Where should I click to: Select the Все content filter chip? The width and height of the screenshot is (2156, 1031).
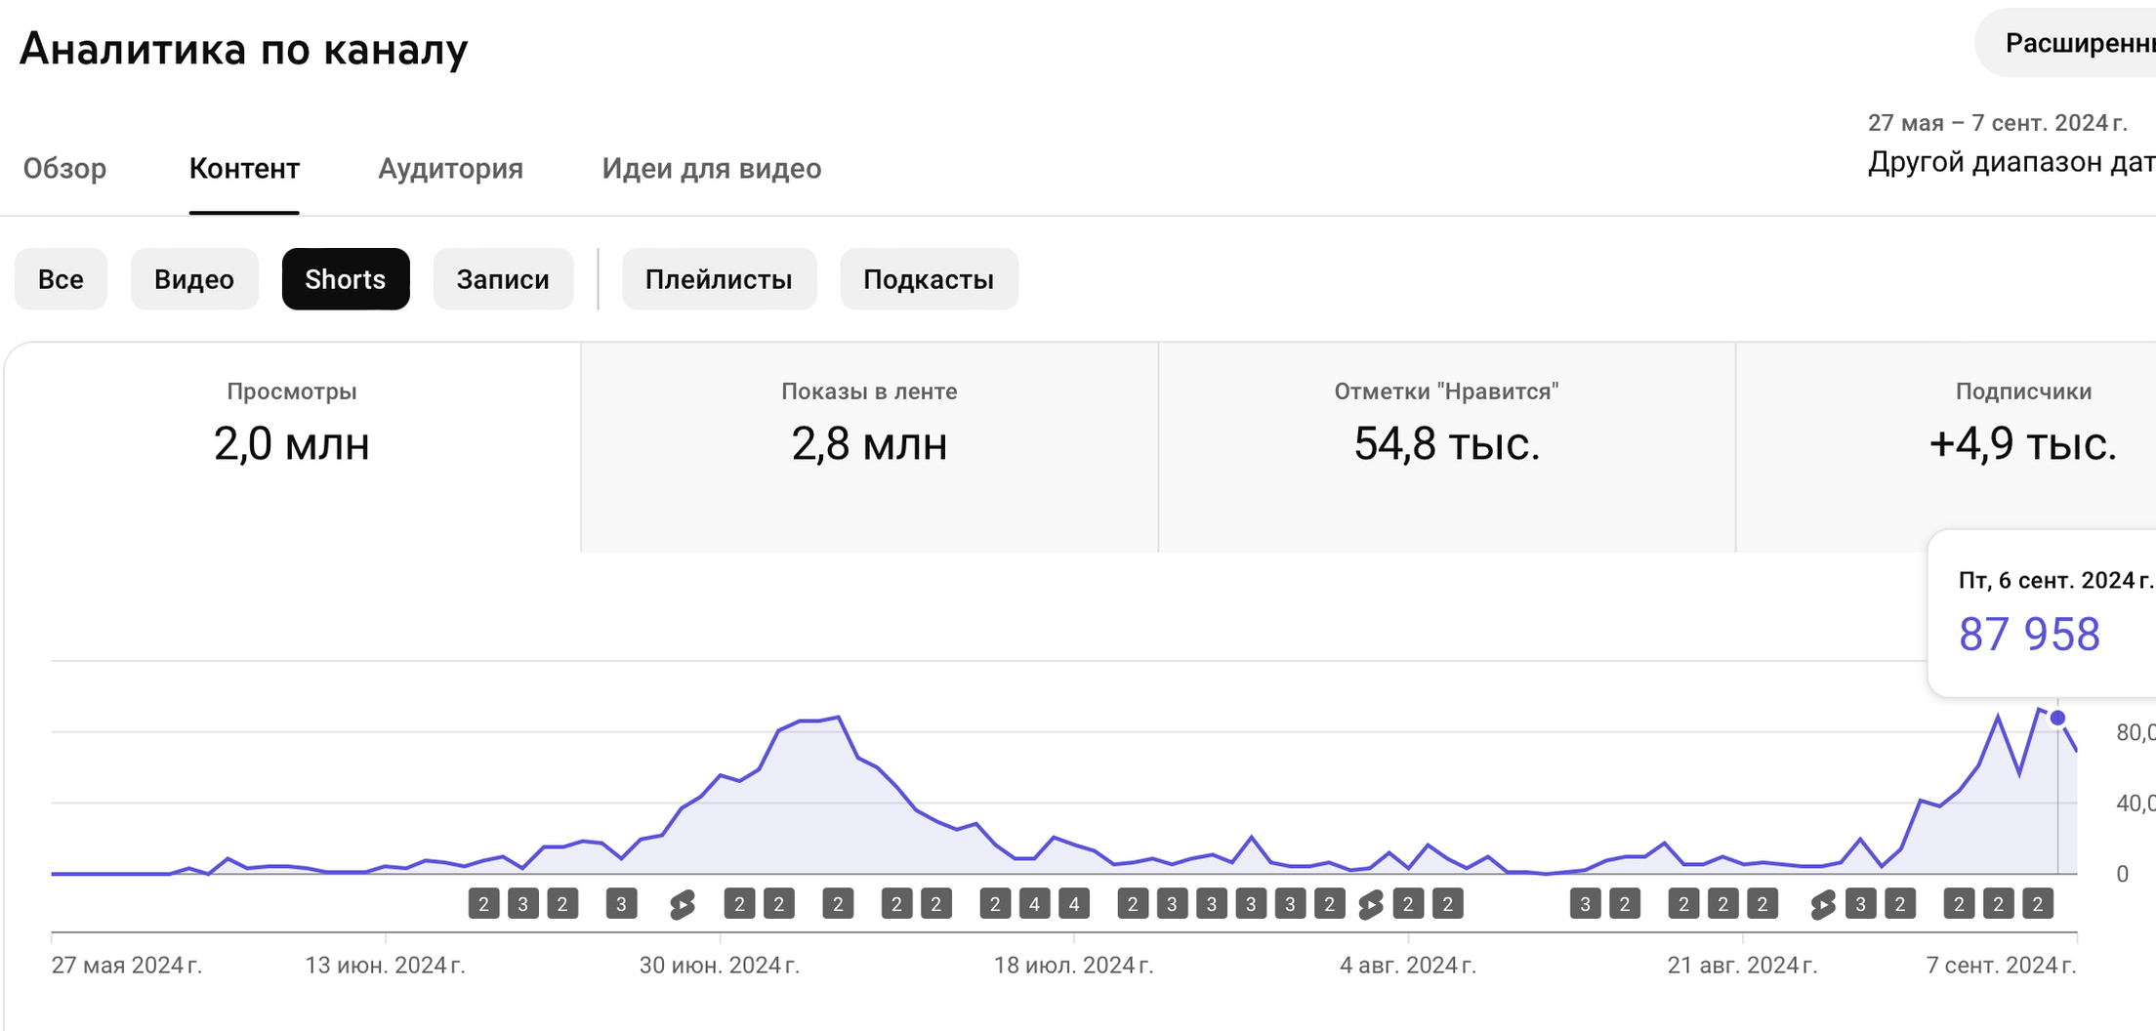(x=61, y=279)
